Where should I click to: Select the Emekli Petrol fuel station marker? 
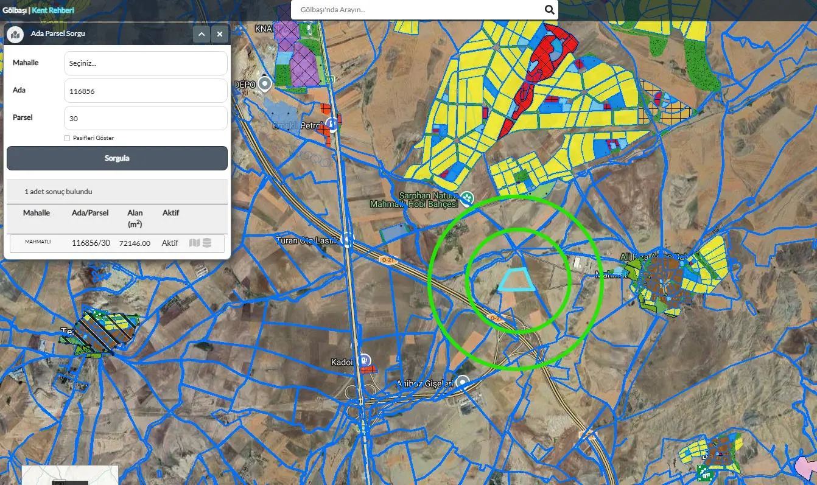click(x=332, y=124)
